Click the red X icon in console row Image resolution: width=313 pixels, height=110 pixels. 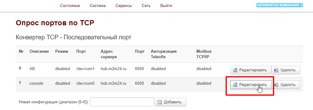(x=276, y=85)
